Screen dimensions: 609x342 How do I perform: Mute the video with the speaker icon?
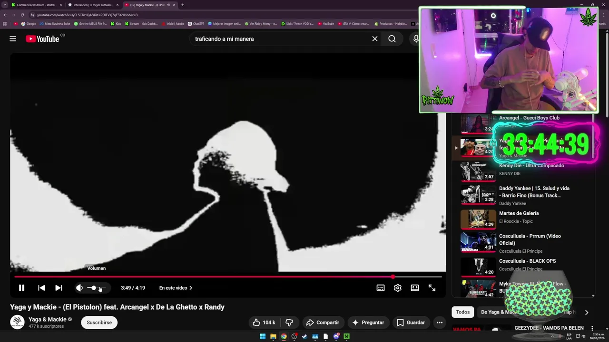[79, 288]
